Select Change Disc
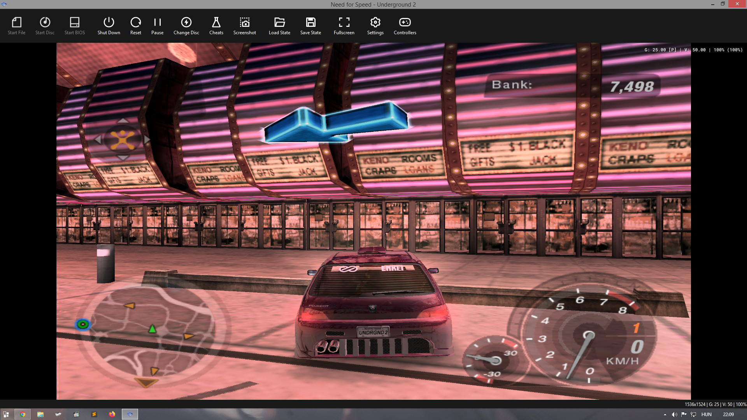The height and width of the screenshot is (420, 747). point(186,26)
